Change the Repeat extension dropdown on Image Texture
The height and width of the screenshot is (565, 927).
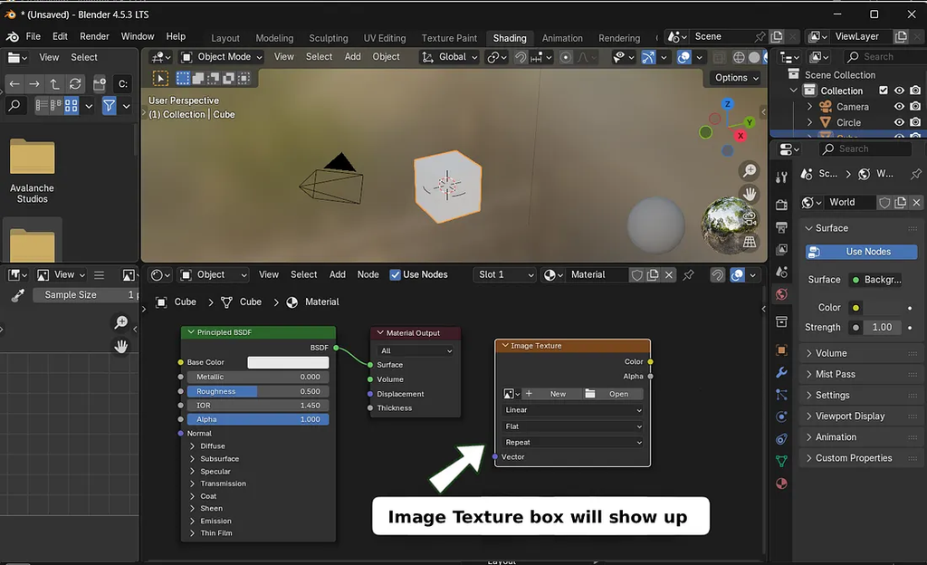click(570, 442)
